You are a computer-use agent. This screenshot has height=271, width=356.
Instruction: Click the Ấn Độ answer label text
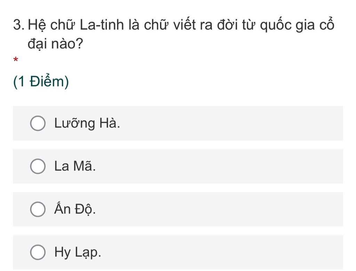pyautogui.click(x=75, y=208)
